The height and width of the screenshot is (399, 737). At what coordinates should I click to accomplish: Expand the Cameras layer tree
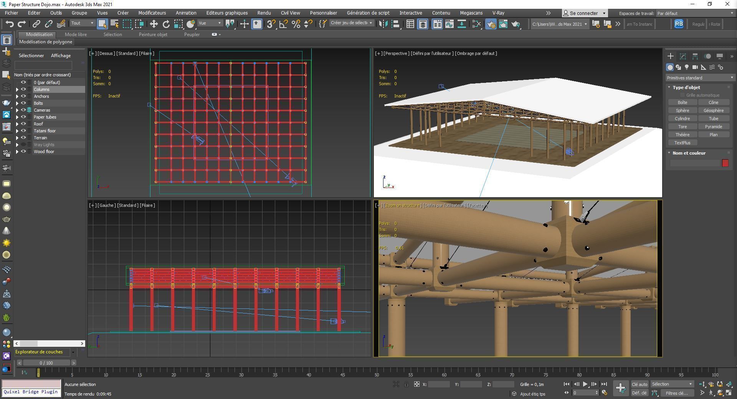coord(17,110)
